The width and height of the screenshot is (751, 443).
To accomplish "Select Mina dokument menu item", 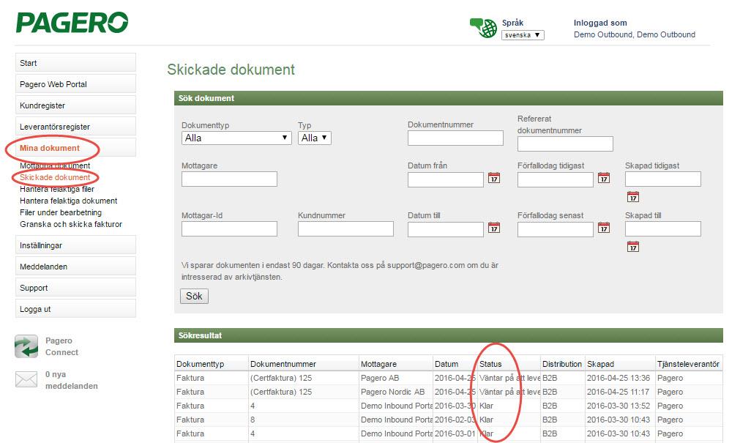I will click(75, 148).
